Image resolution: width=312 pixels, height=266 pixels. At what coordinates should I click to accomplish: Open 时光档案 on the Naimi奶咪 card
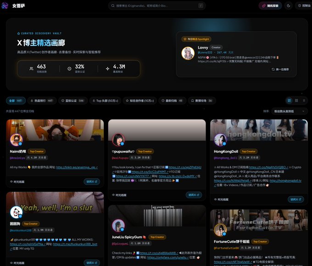[x=17, y=182]
